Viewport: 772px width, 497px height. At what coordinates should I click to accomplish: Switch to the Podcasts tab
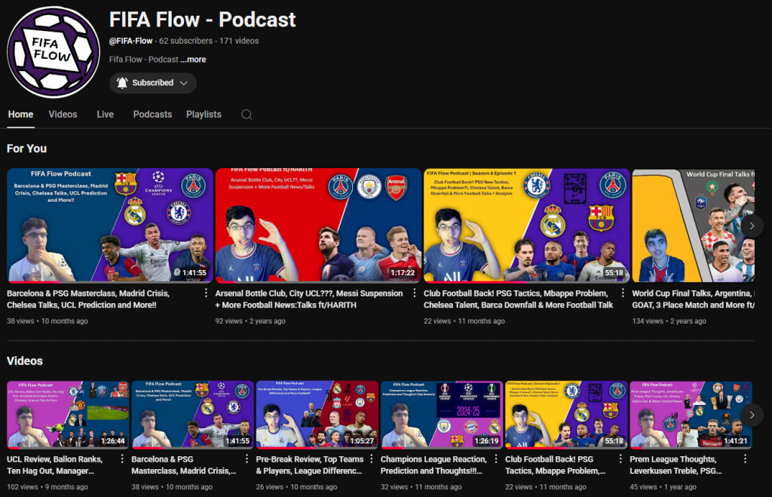tap(152, 115)
